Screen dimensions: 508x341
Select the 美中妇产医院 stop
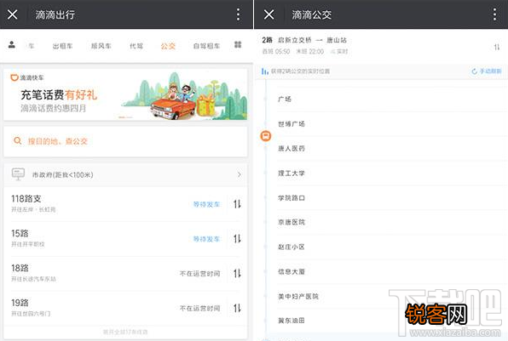tap(298, 296)
